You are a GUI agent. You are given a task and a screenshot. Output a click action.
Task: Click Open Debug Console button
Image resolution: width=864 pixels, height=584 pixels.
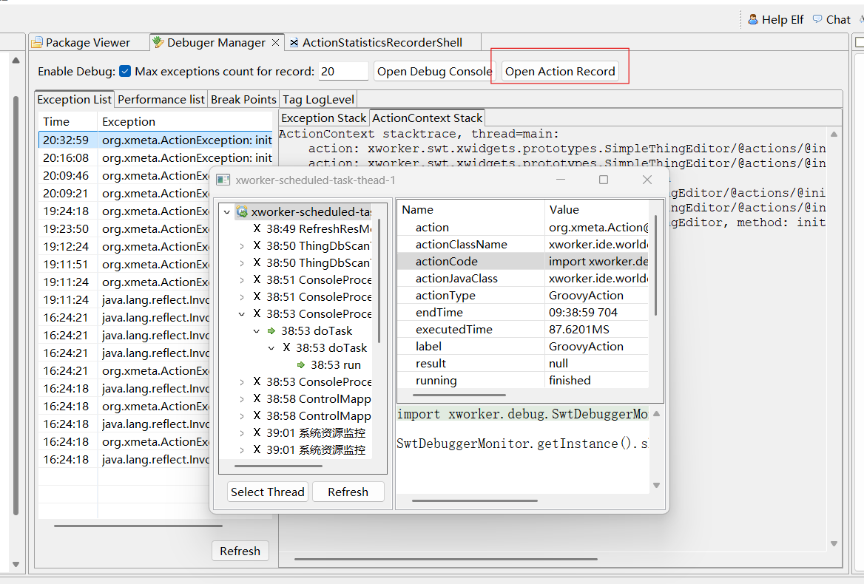tap(434, 71)
